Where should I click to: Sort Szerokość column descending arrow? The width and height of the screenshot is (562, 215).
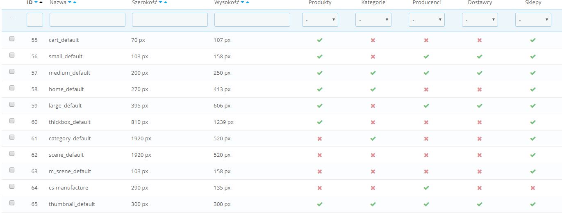(161, 2)
